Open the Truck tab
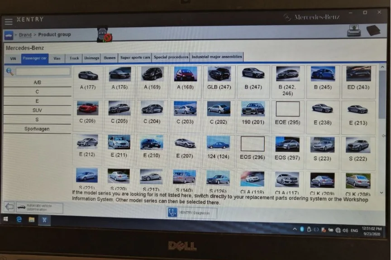Viewport: 391px width, 260px height. pyautogui.click(x=74, y=58)
